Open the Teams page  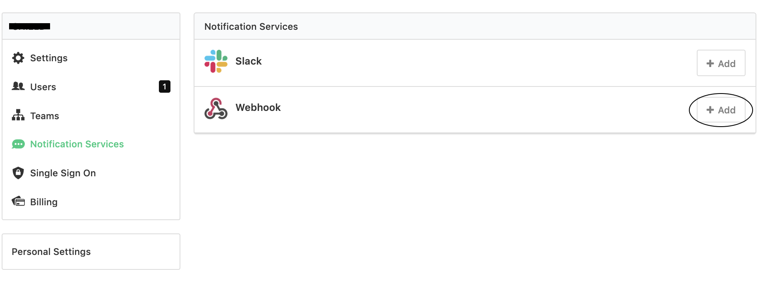[45, 116]
